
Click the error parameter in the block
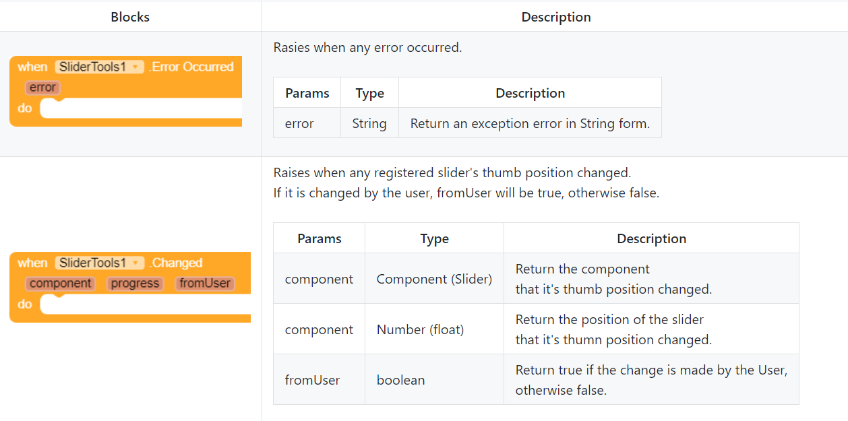click(x=42, y=88)
